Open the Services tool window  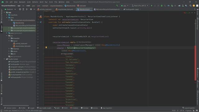(x=95, y=108)
